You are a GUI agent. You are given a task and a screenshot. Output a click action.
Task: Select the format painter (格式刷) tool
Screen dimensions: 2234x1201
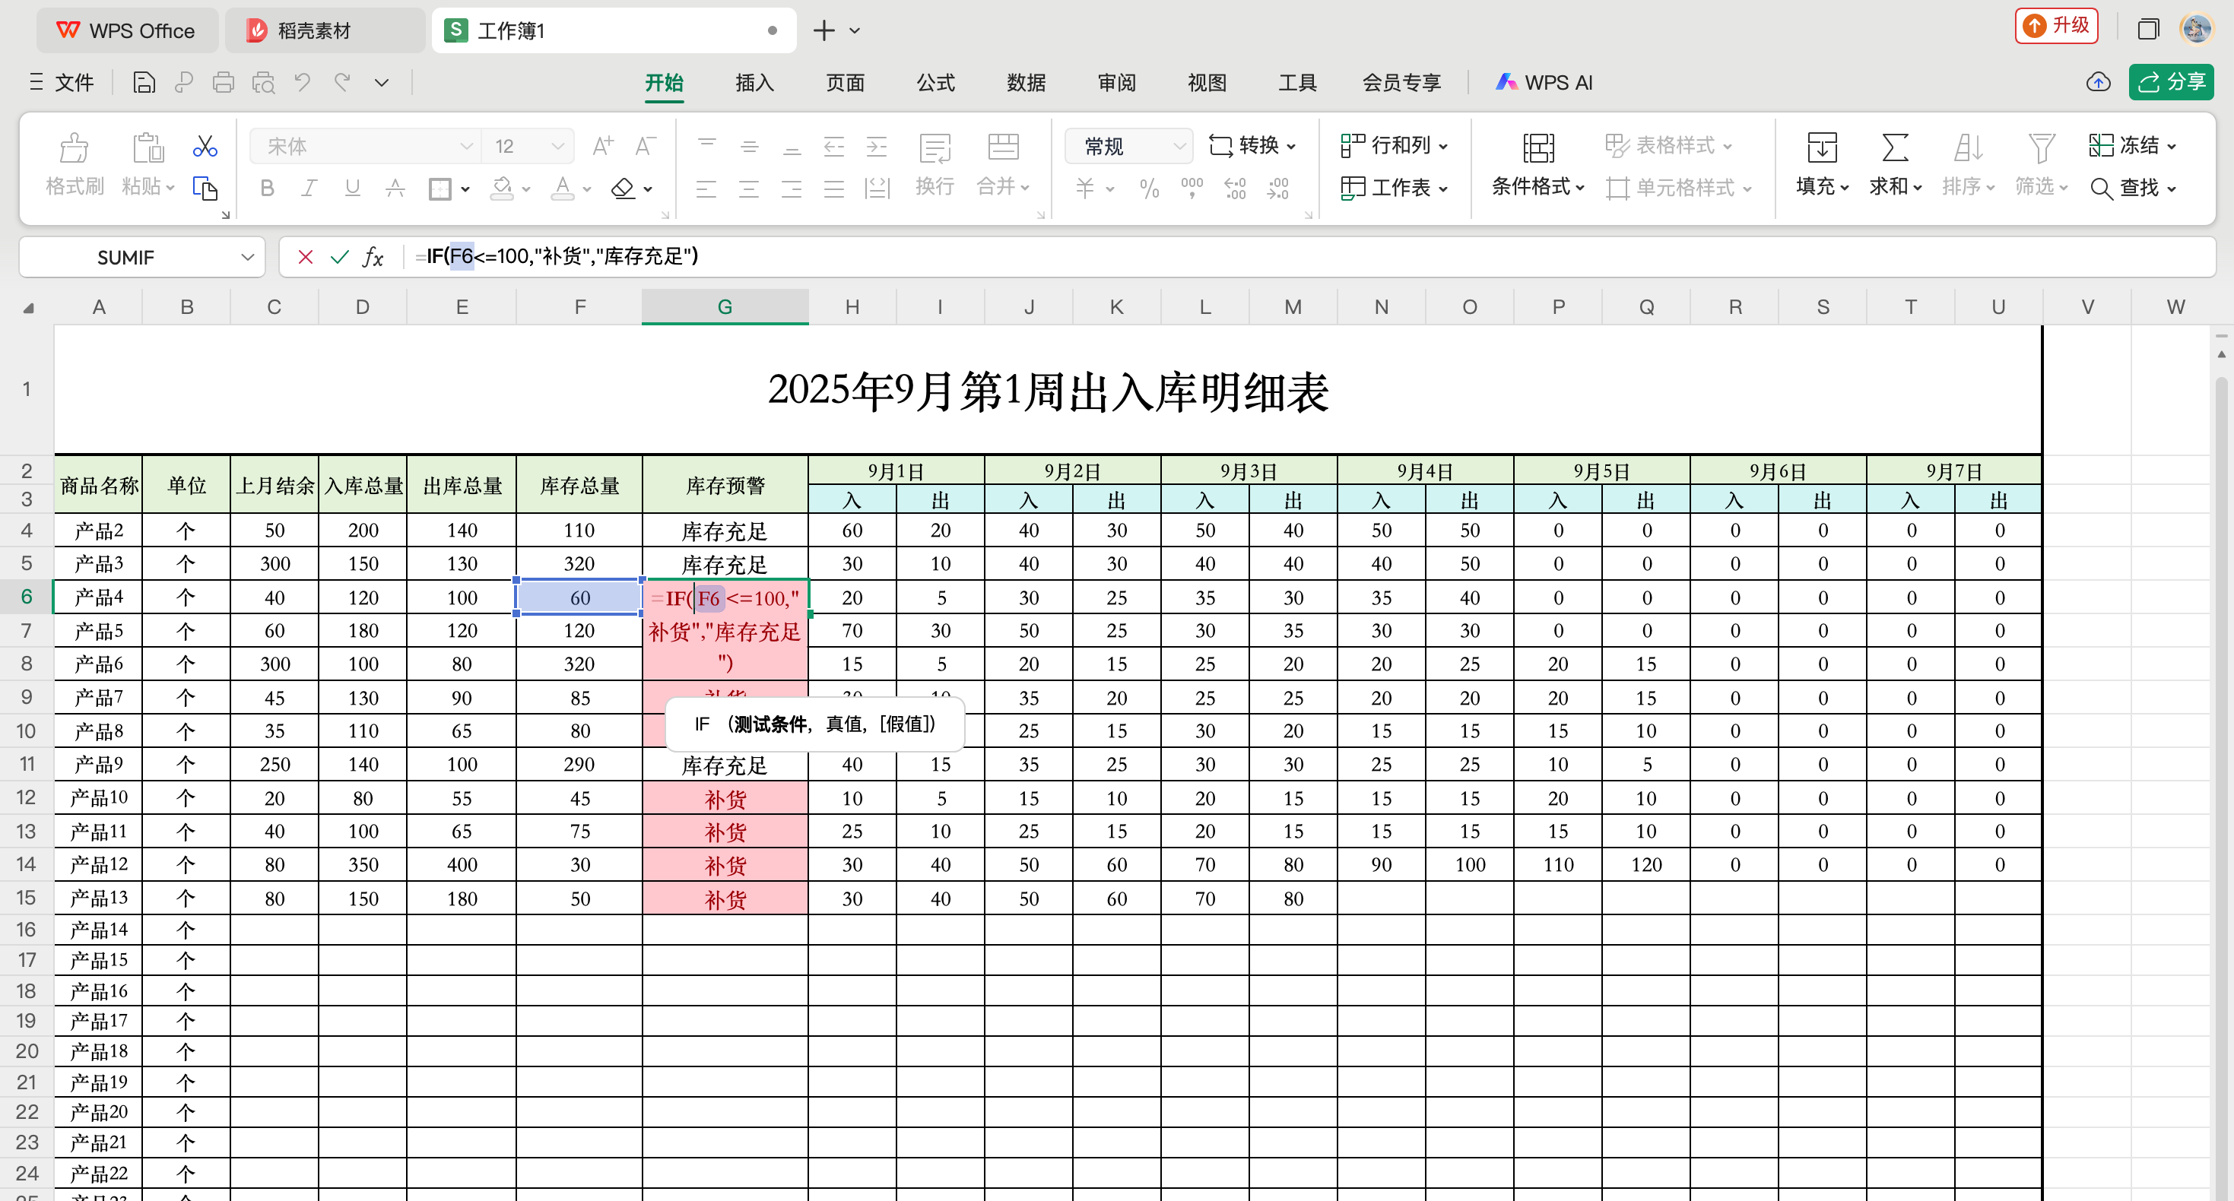pyautogui.click(x=74, y=165)
